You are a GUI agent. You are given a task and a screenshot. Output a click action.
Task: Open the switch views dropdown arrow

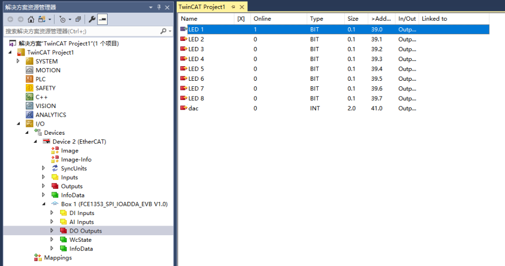(50, 20)
